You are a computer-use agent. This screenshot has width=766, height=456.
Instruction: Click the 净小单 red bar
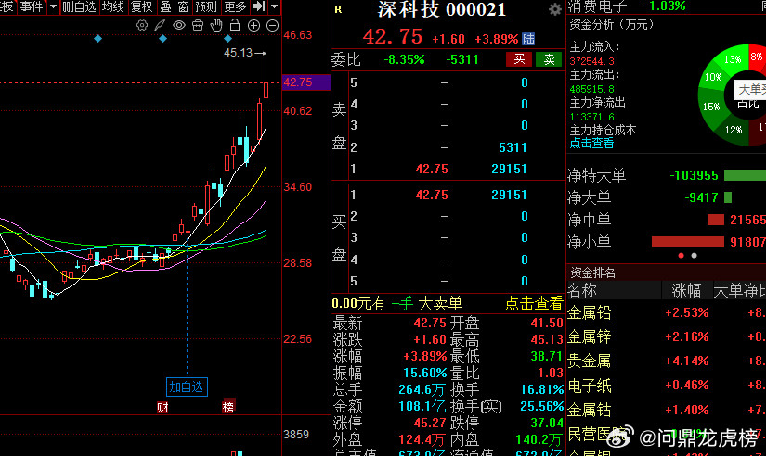(x=687, y=242)
